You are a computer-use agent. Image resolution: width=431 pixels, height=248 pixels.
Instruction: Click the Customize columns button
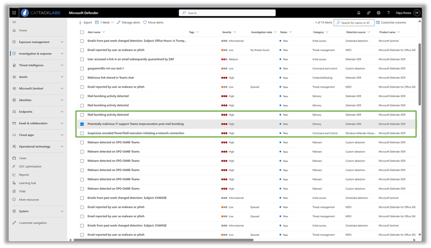tap(391, 22)
